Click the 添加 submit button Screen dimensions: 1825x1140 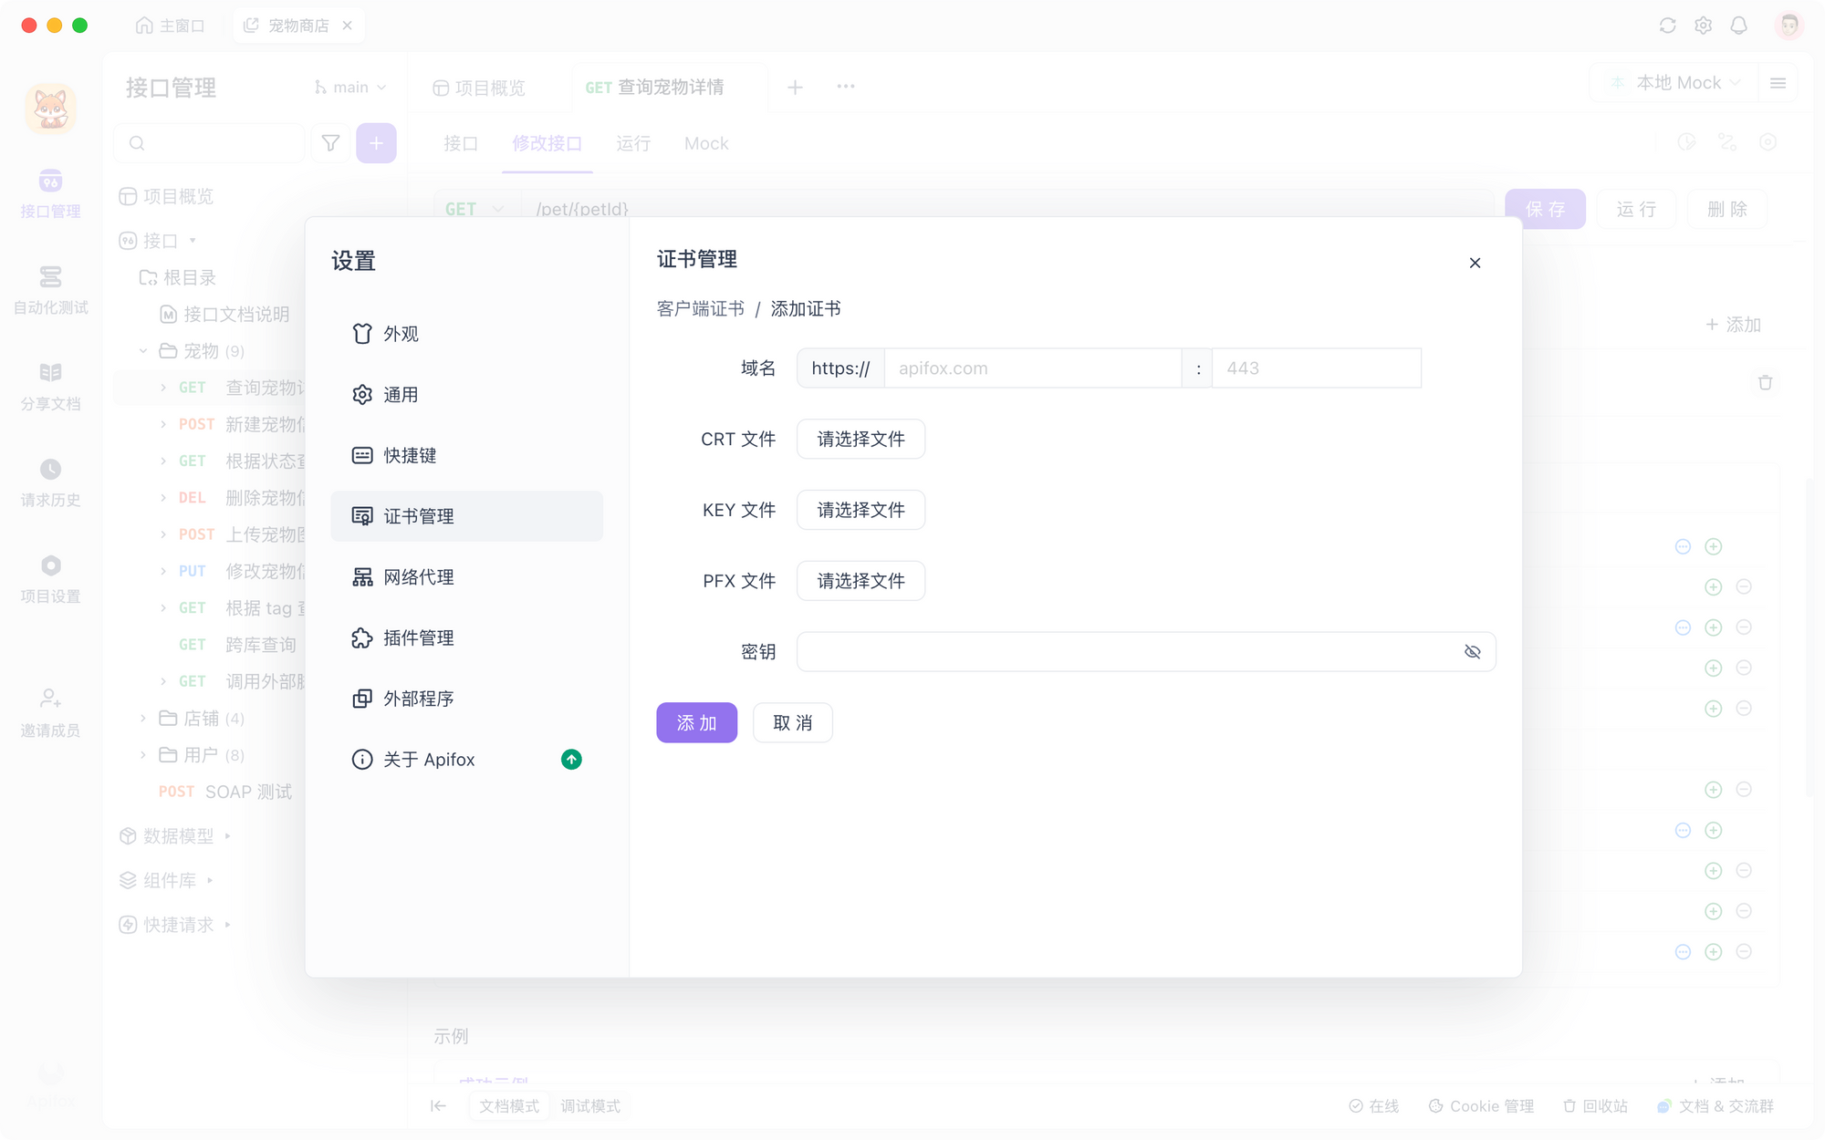click(x=696, y=723)
